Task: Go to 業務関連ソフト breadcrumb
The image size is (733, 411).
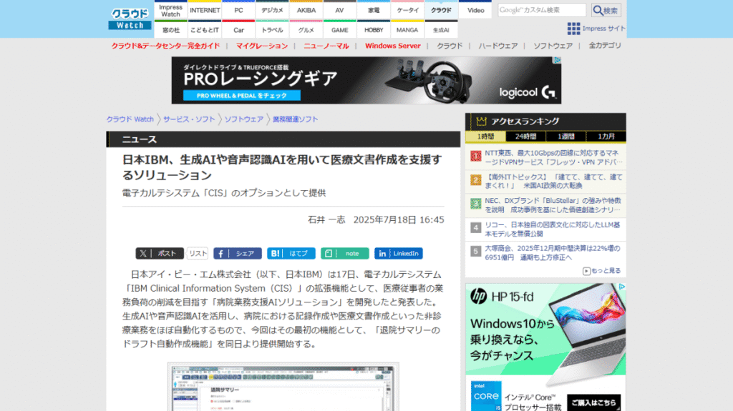Action: pos(296,119)
